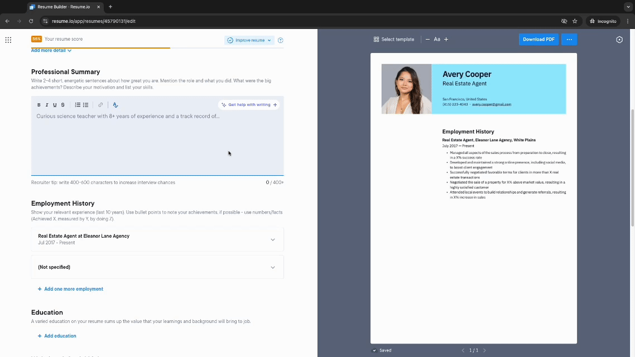Insert a link in the summary
The image size is (635, 357).
[x=100, y=105]
